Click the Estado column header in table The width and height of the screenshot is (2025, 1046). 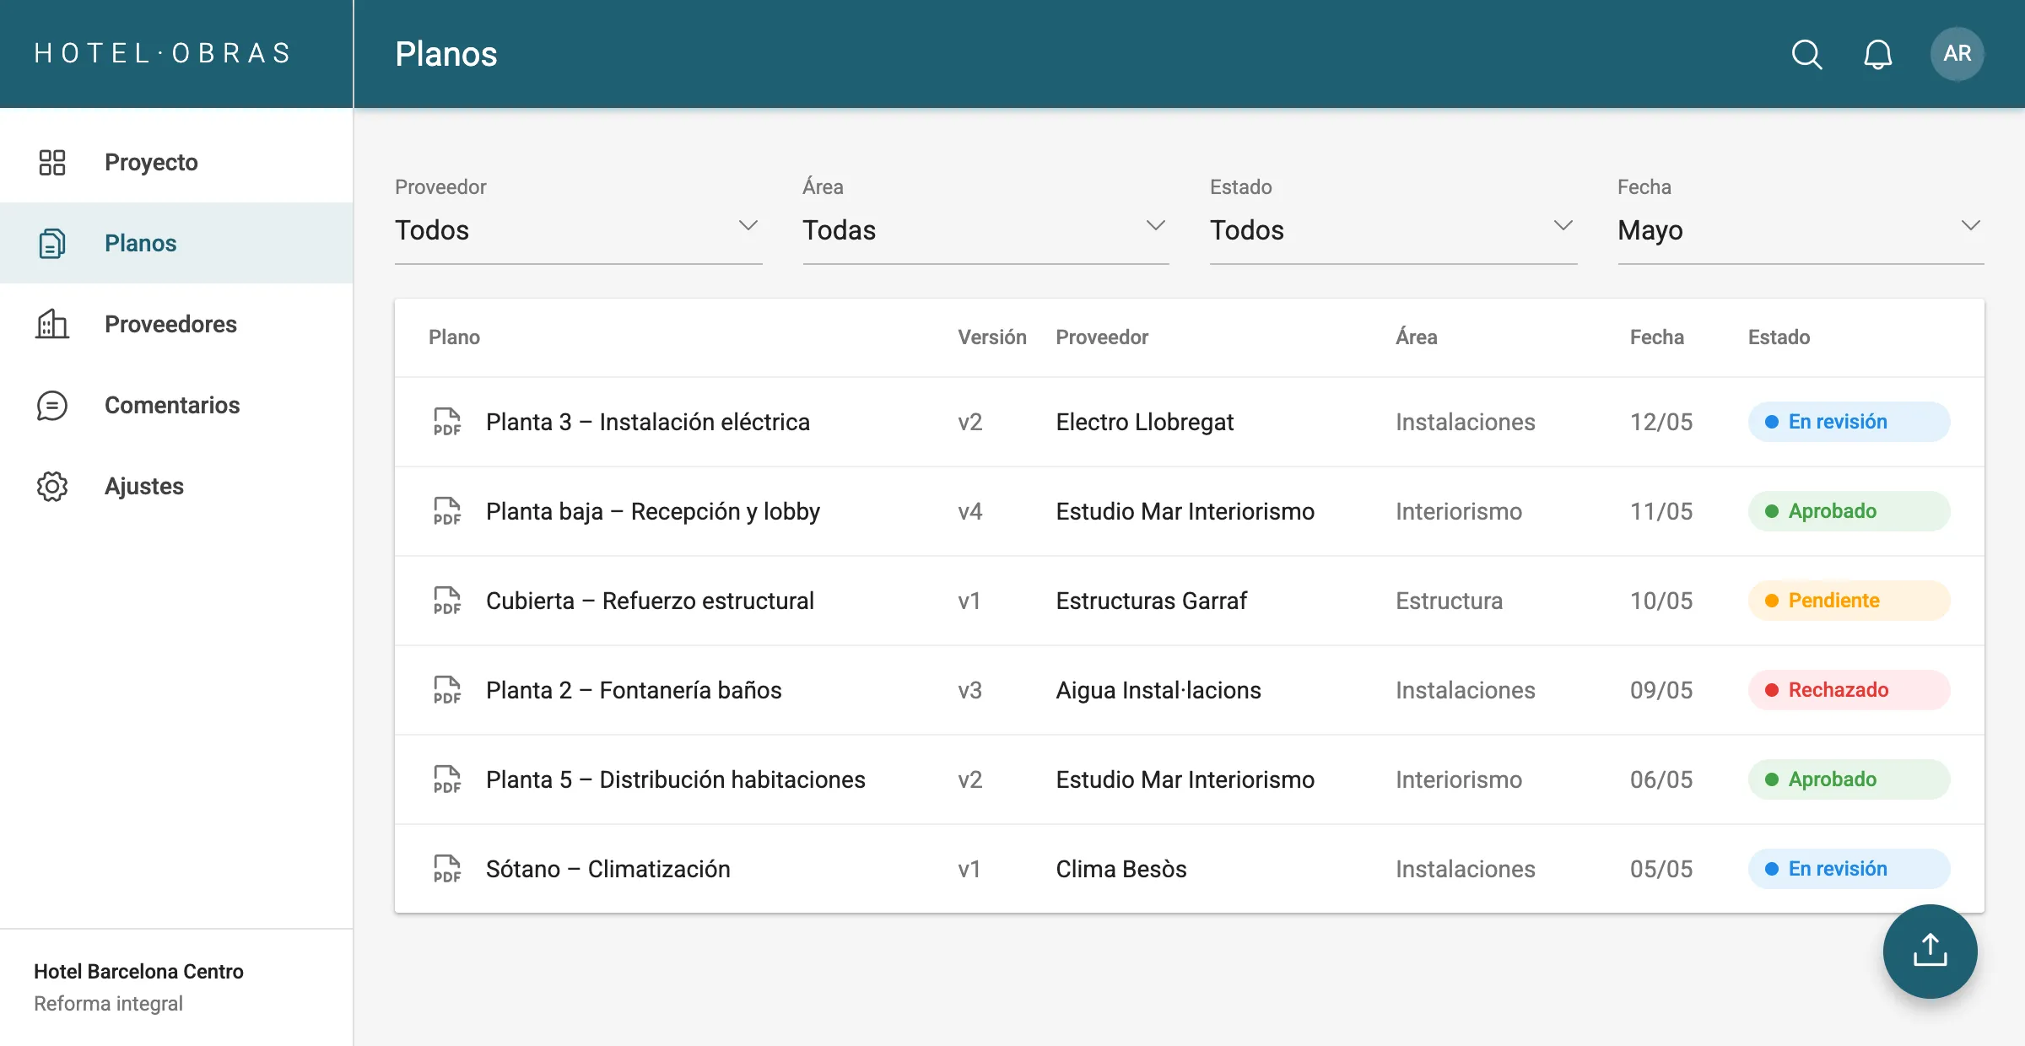click(x=1779, y=337)
